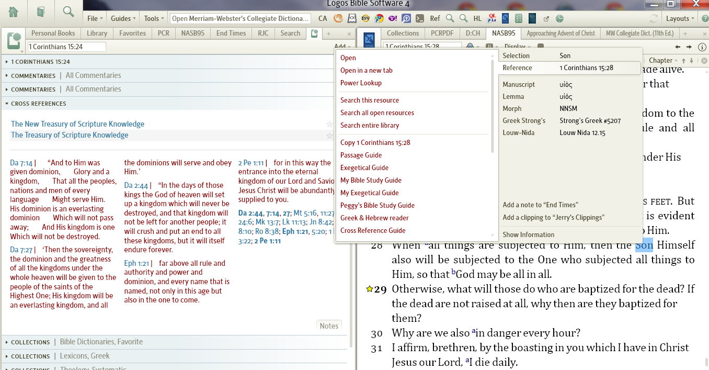Open the Yahoo shortcut icon
This screenshot has height=370, width=709.
(393, 18)
